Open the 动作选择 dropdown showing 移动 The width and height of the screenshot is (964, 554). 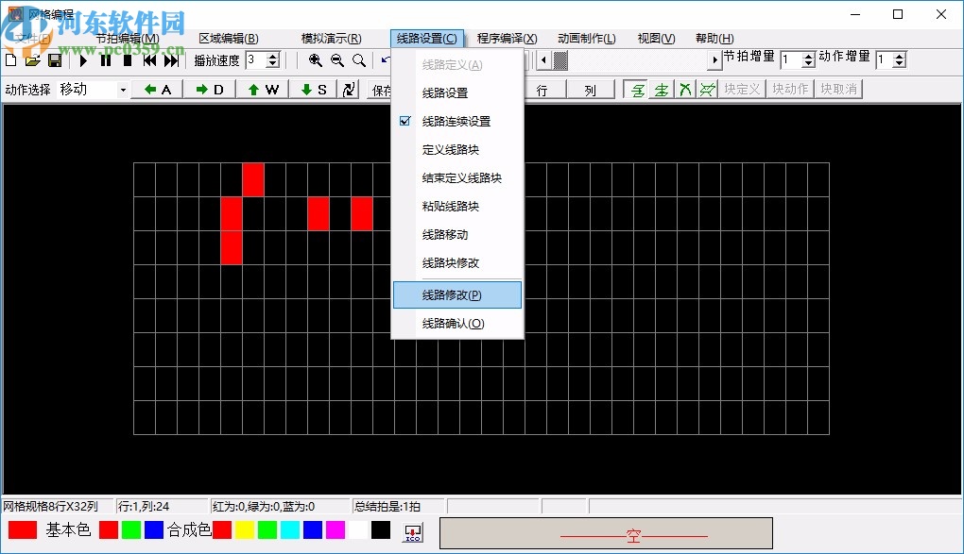tap(123, 90)
